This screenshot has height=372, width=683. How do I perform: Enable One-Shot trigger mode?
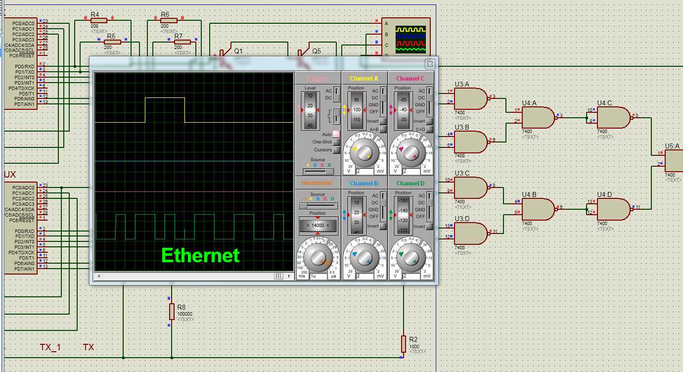pyautogui.click(x=336, y=142)
